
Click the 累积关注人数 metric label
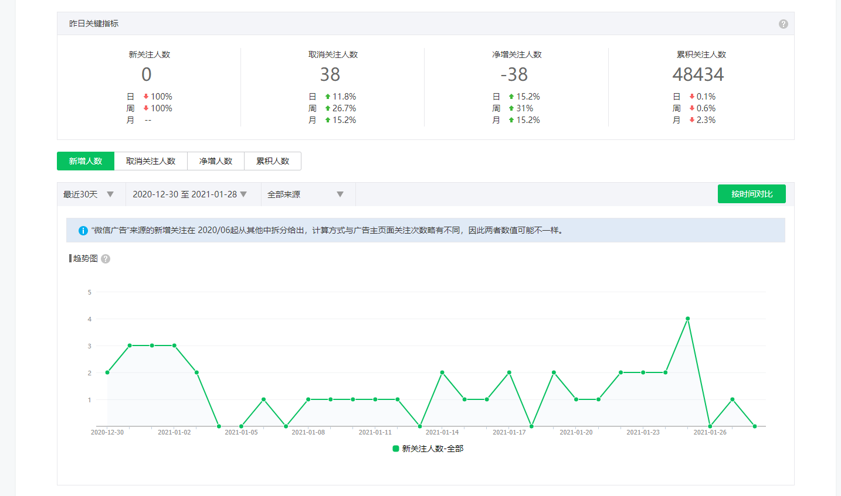(701, 54)
